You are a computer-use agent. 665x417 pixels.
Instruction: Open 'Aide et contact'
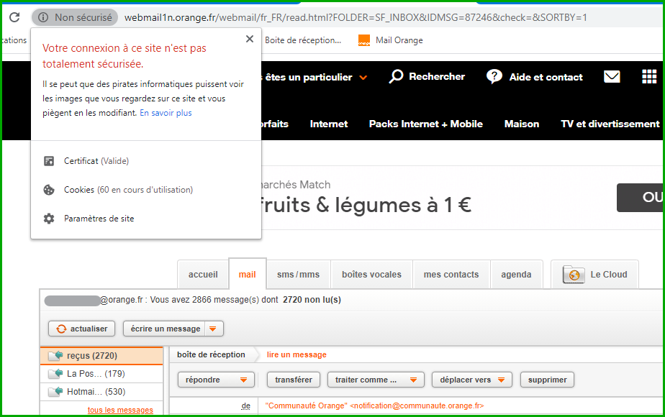546,77
